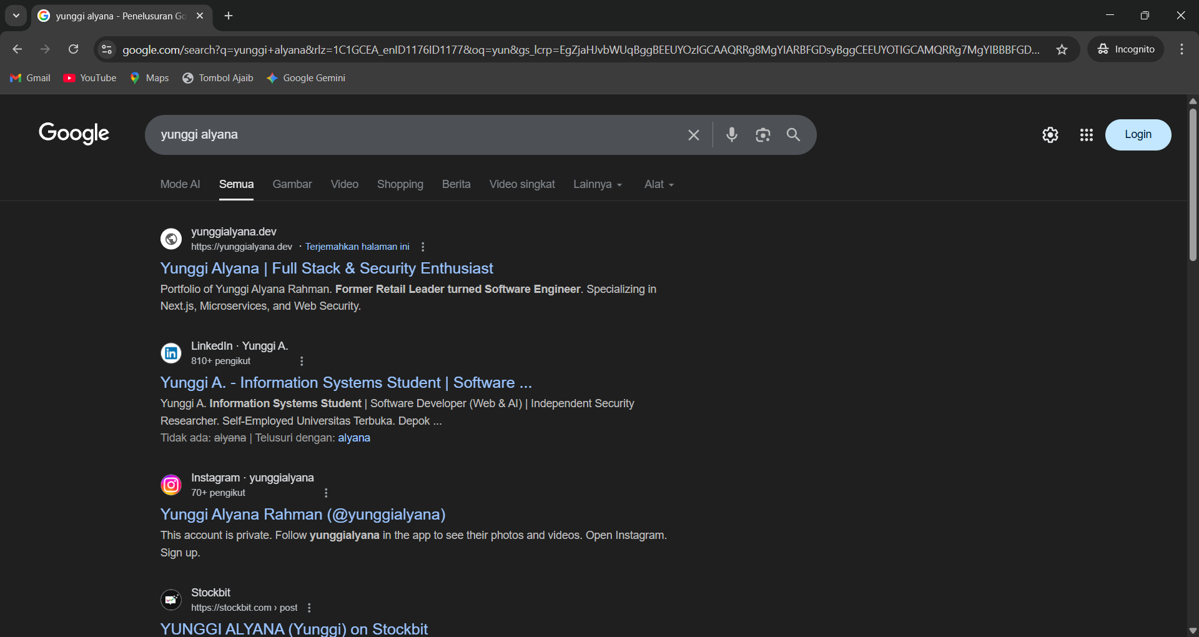
Task: Click the browser forward arrow
Action: pyautogui.click(x=45, y=49)
